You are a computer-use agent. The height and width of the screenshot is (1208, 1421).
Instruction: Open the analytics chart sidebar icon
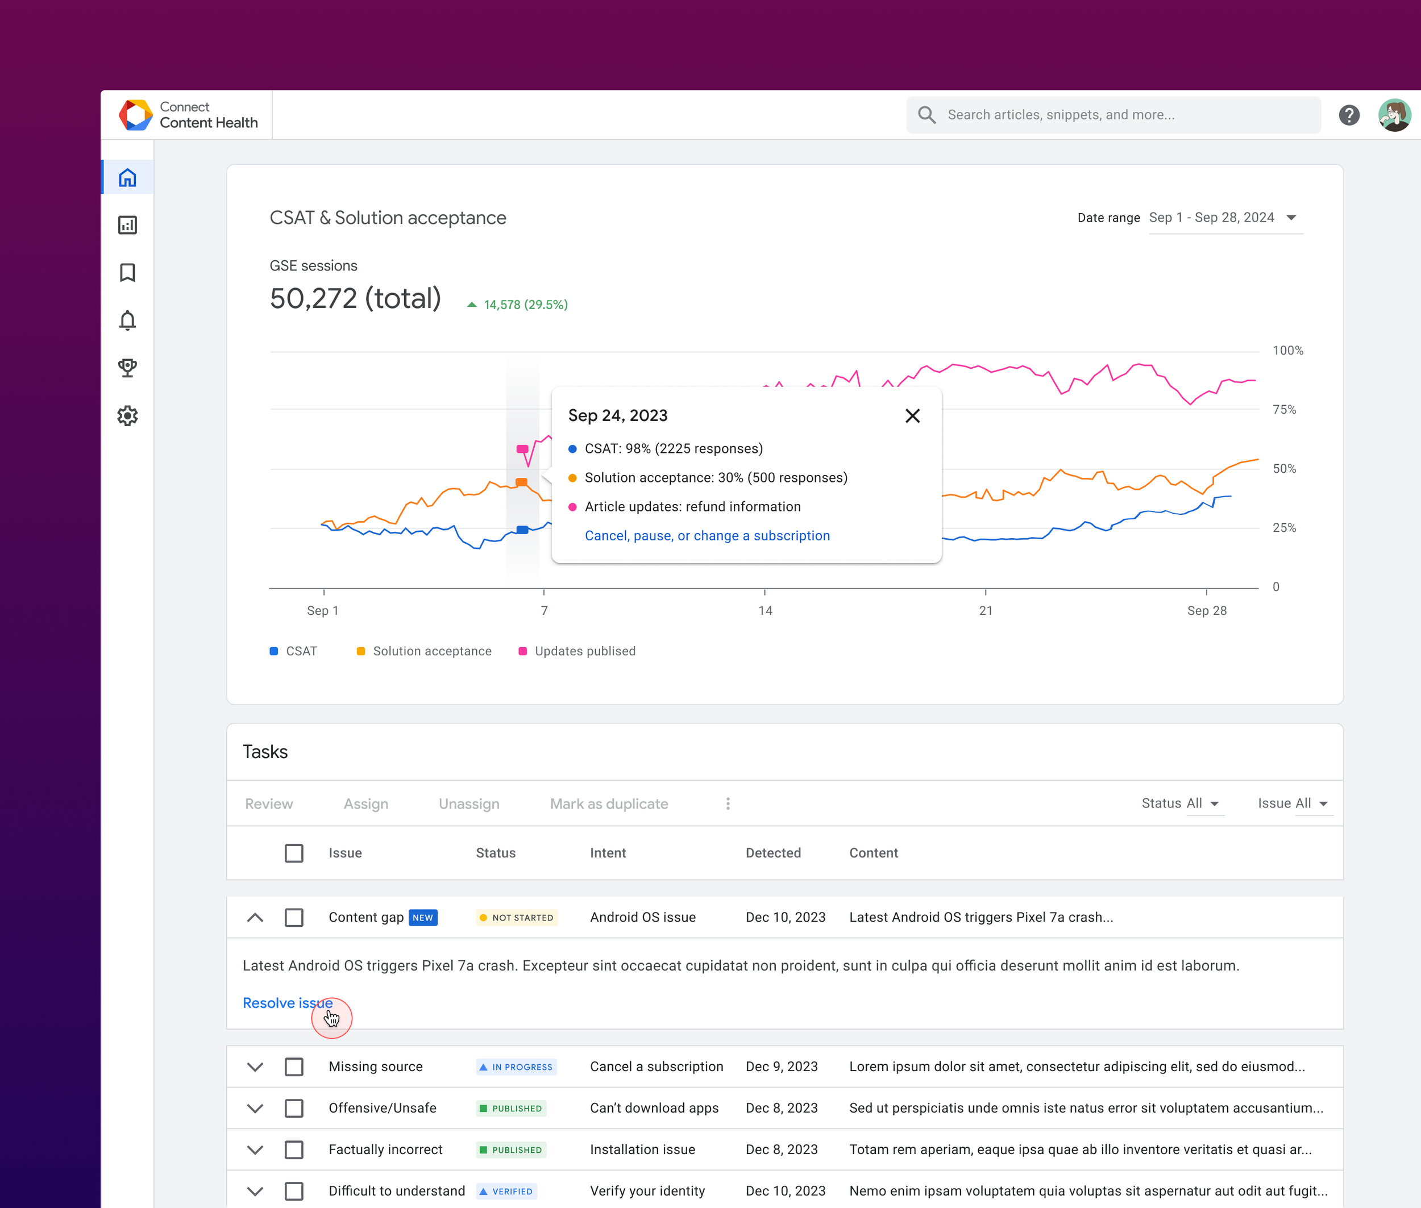127,226
